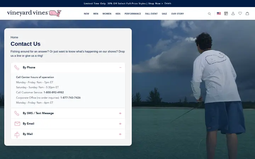Collapse the By Phone section with the minus sign

click(x=120, y=67)
